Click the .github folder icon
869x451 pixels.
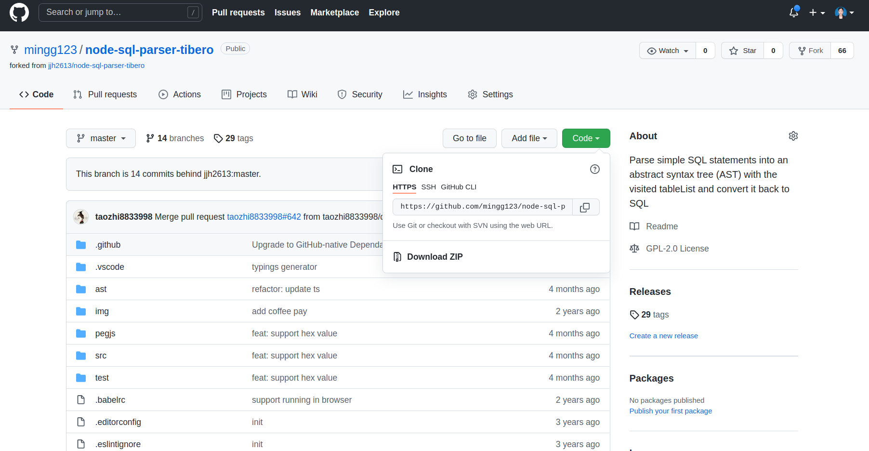(81, 245)
